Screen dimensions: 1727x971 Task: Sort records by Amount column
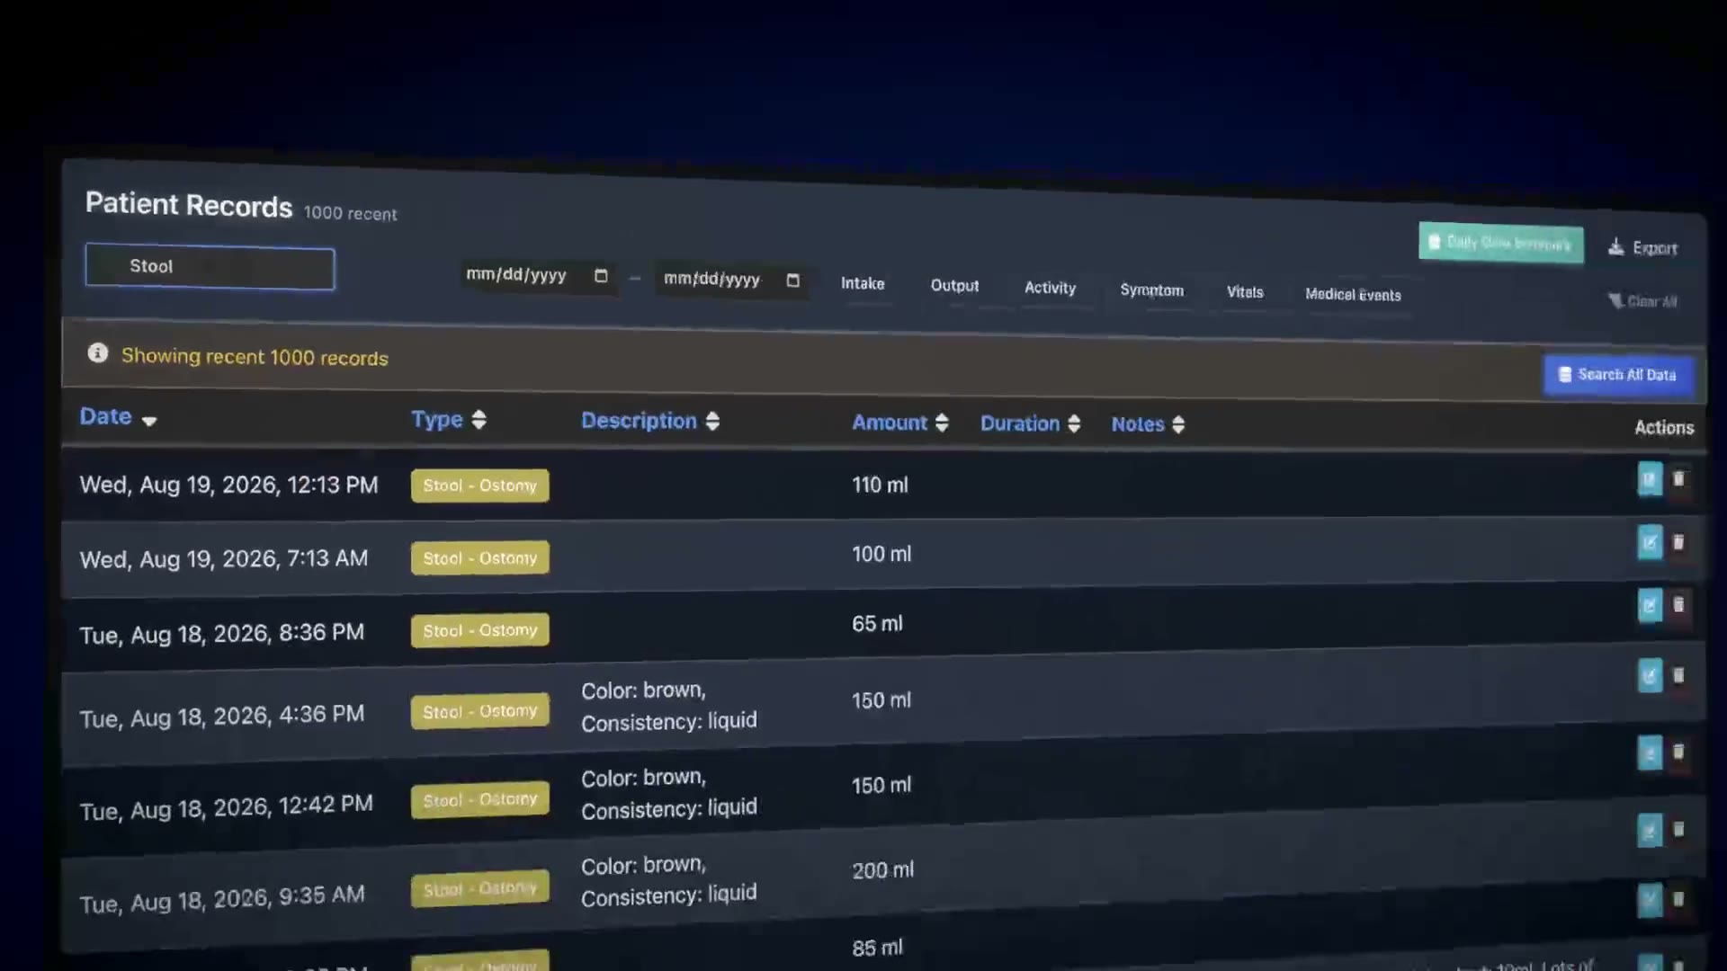tap(900, 423)
